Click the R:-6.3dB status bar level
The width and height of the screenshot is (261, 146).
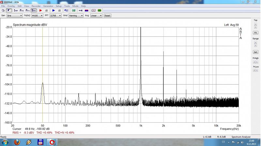pos(222,137)
